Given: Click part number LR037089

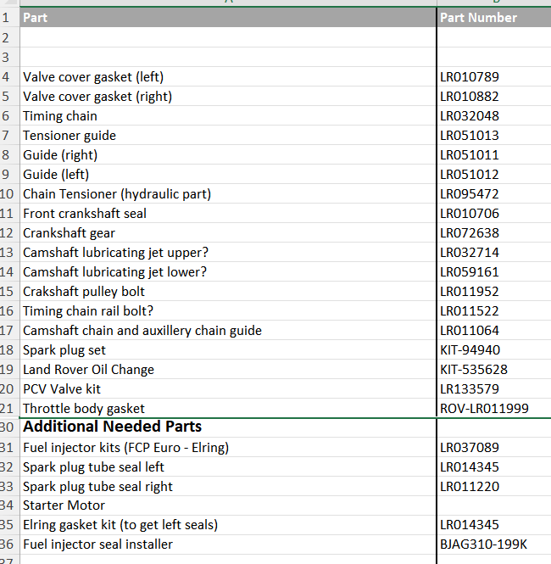Looking at the screenshot, I should coord(494,447).
